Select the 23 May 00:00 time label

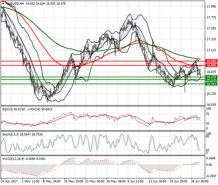point(95,181)
